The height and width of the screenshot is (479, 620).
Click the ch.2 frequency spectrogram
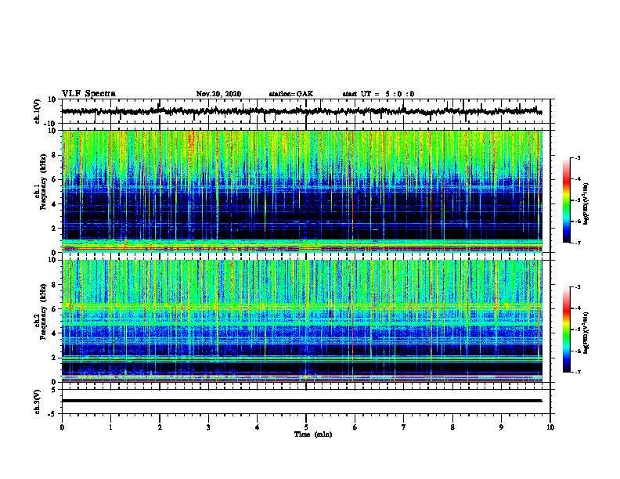pos(302,321)
